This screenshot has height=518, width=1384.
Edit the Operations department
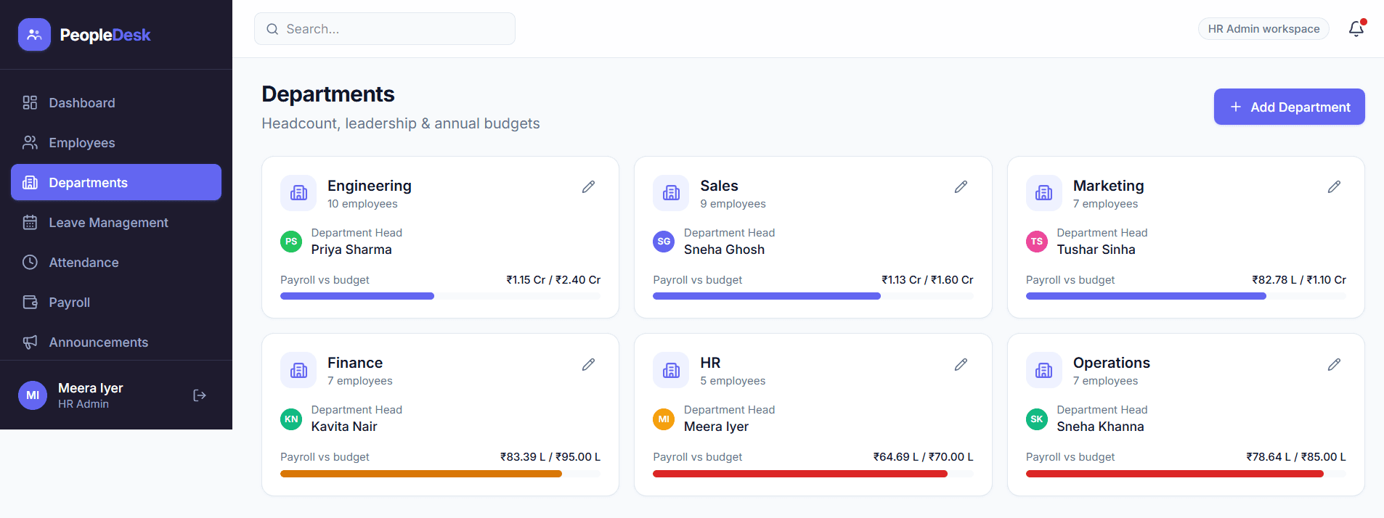pyautogui.click(x=1334, y=364)
